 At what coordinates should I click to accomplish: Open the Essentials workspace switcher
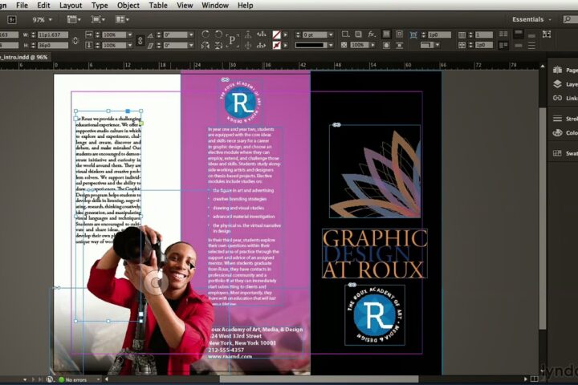click(531, 19)
